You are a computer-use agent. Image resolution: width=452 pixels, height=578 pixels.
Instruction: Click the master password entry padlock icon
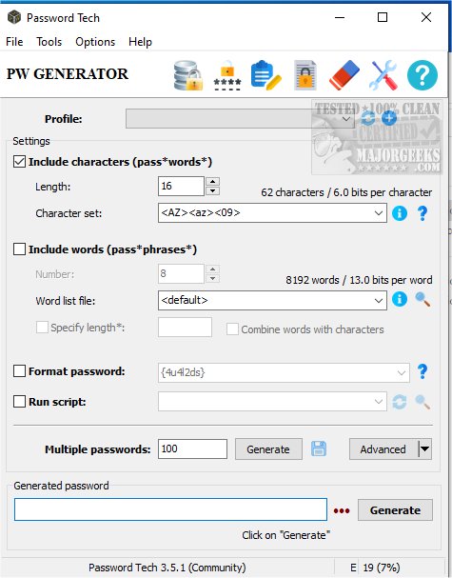pyautogui.click(x=227, y=76)
